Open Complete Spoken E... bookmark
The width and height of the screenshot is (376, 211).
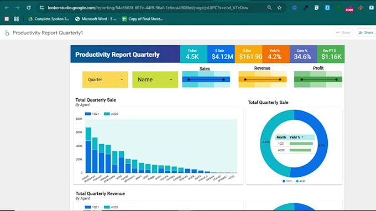click(x=49, y=19)
